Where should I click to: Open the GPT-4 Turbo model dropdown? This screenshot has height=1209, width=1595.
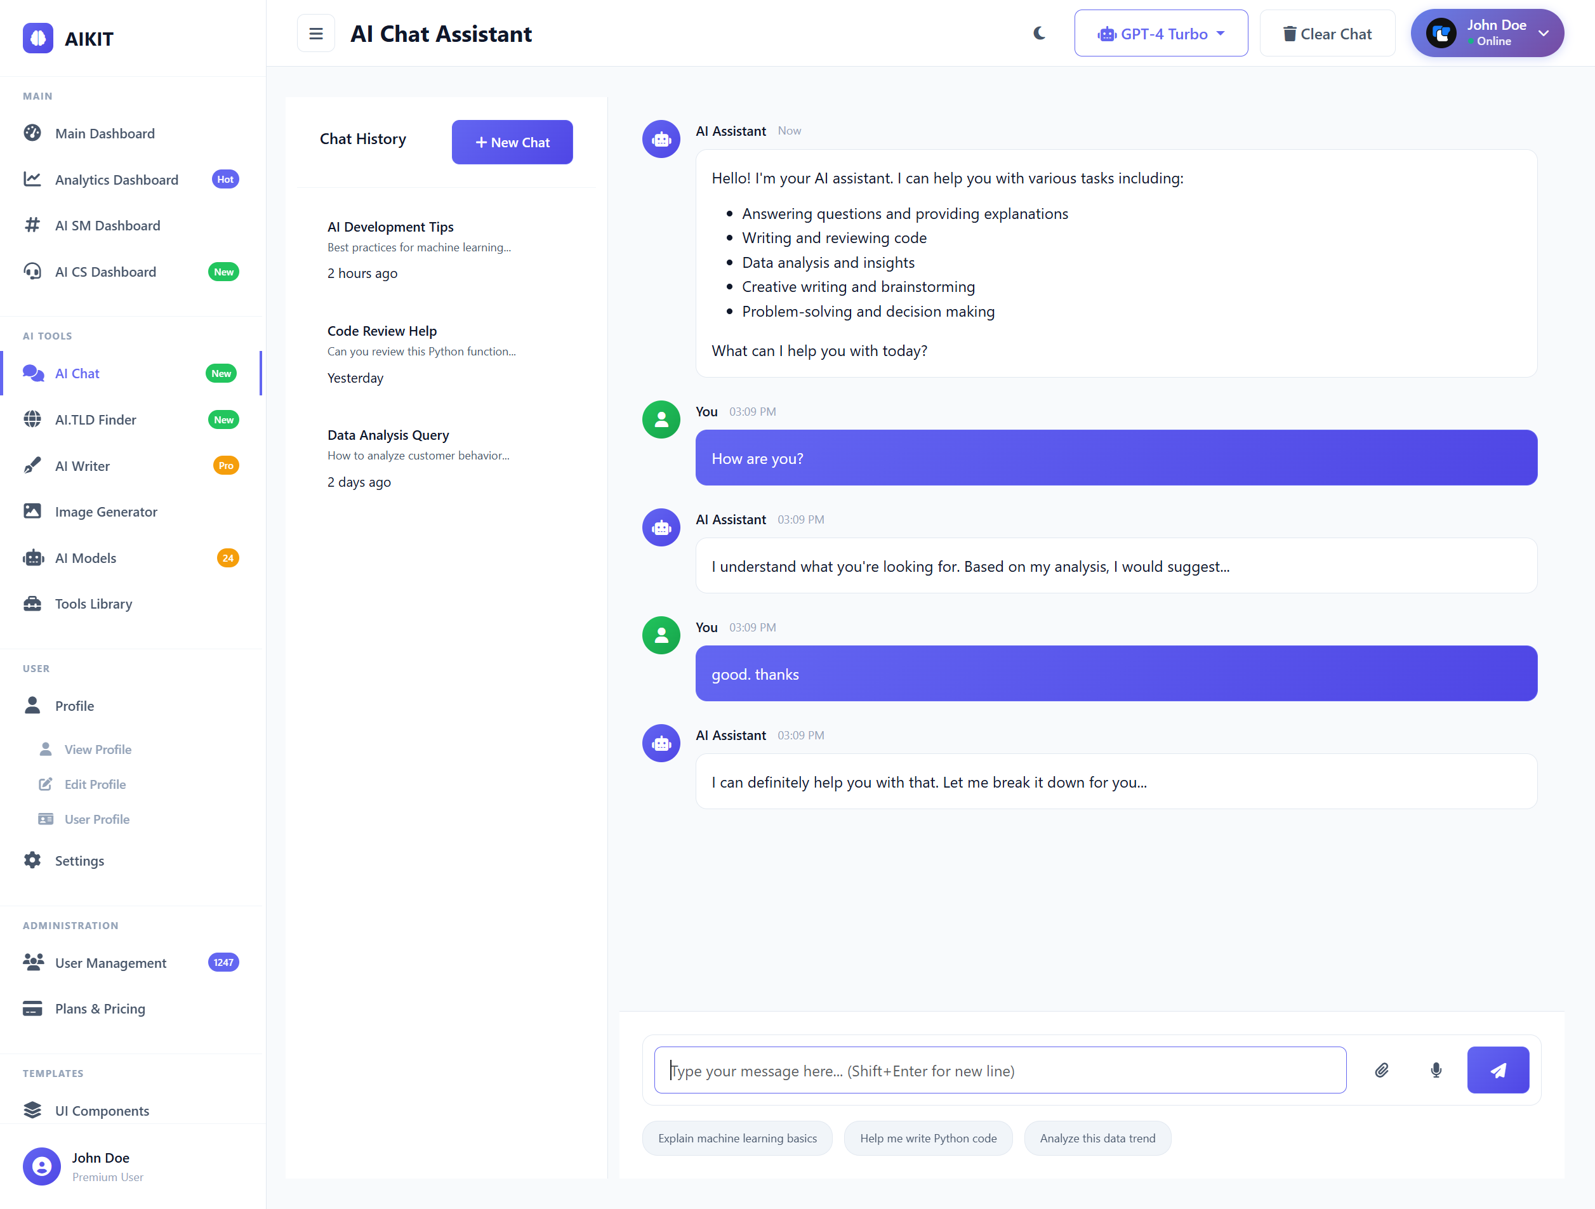pos(1160,34)
